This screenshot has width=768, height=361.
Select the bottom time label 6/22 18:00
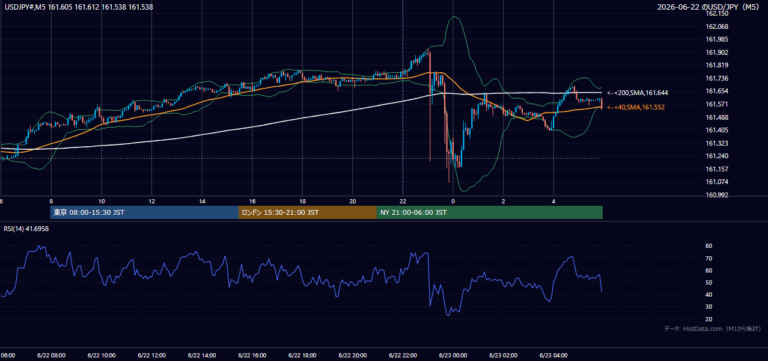point(302,356)
